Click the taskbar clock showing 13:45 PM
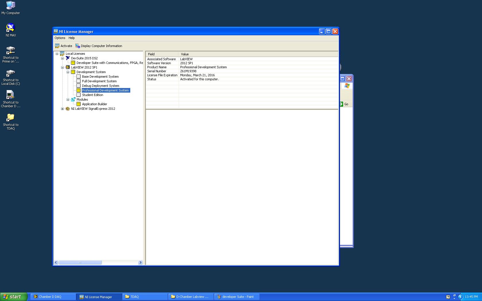Image resolution: width=482 pixels, height=301 pixels. (x=471, y=297)
